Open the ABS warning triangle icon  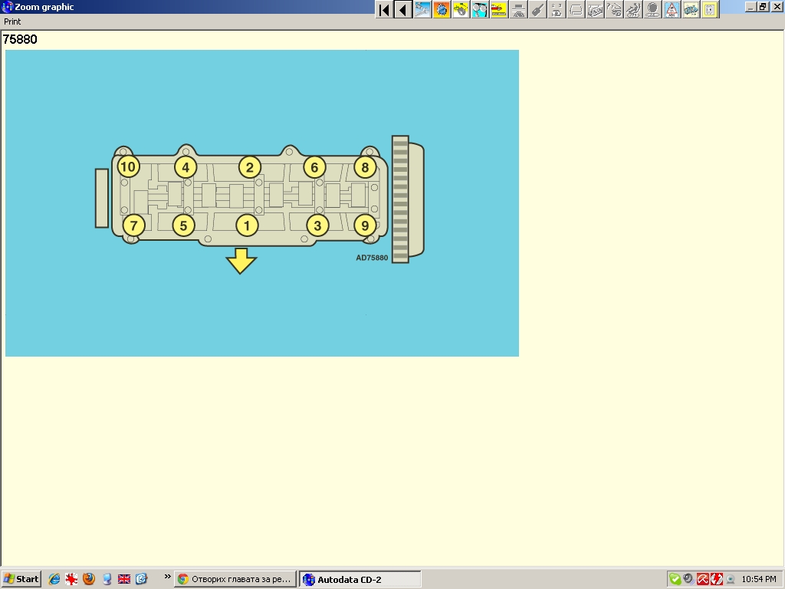[x=672, y=10]
